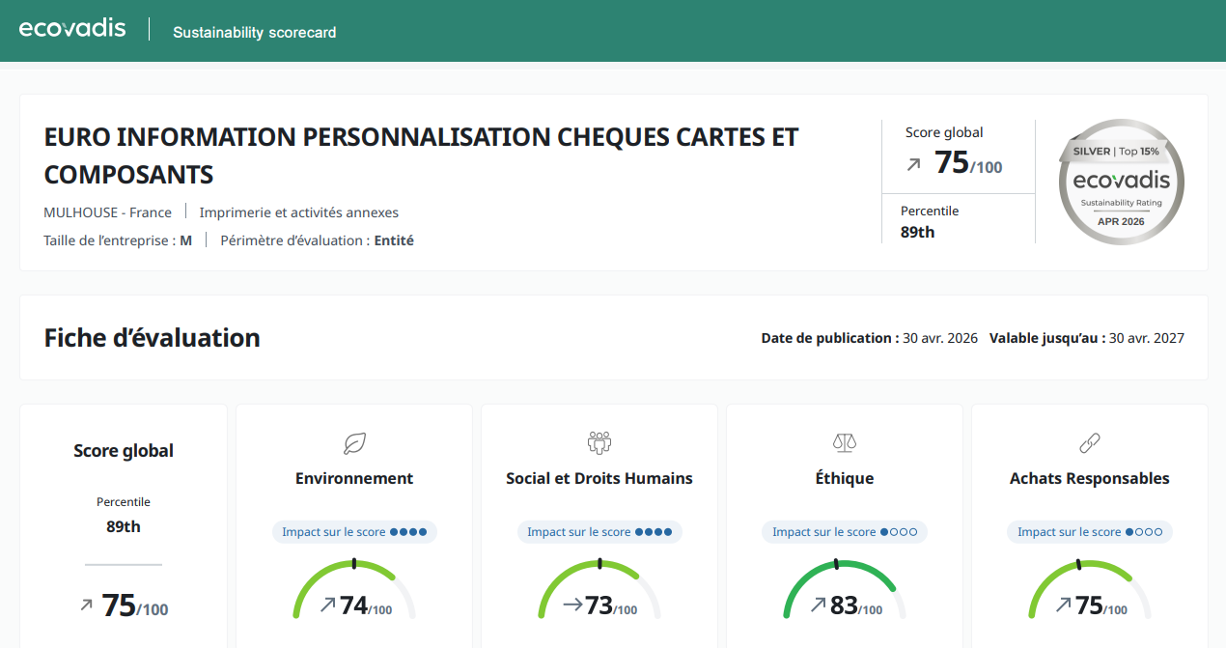Click Date de publication 30 avr. 2026

point(870,338)
